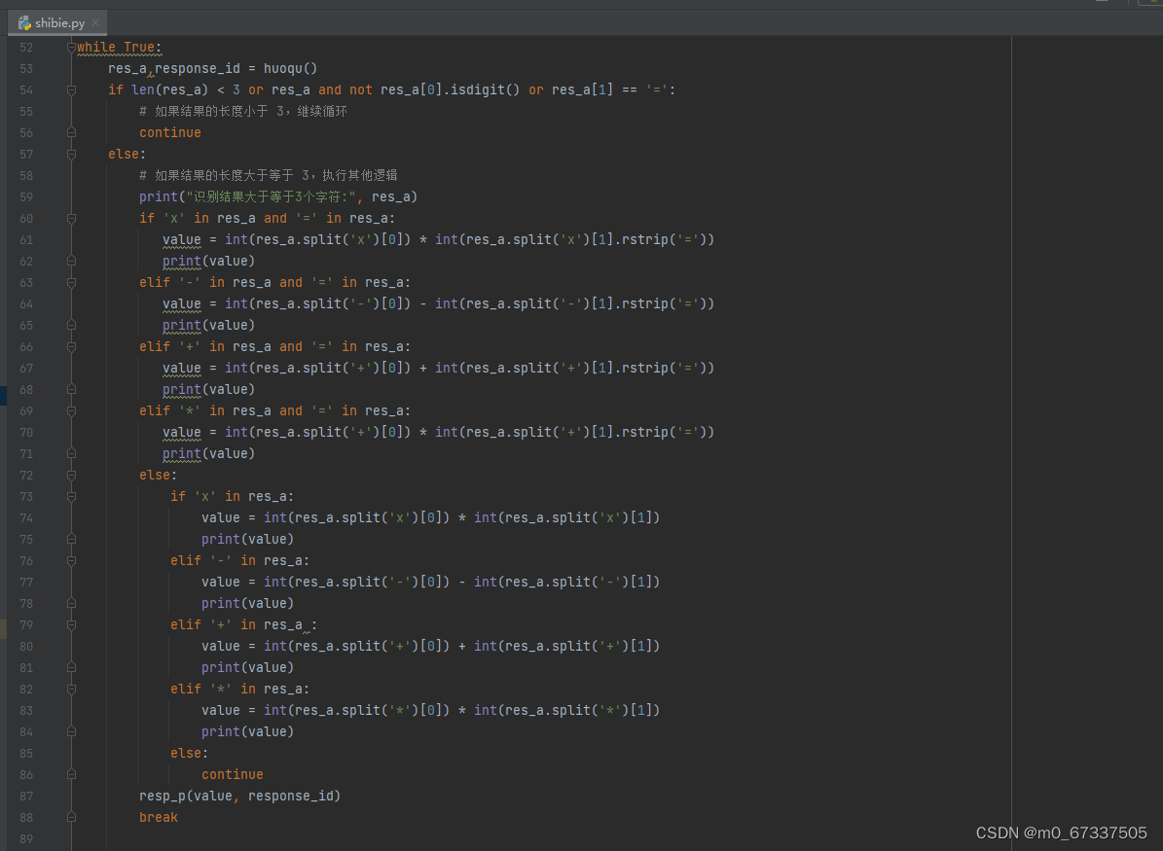Collapse the elif '*' branch at line 82

[69, 689]
